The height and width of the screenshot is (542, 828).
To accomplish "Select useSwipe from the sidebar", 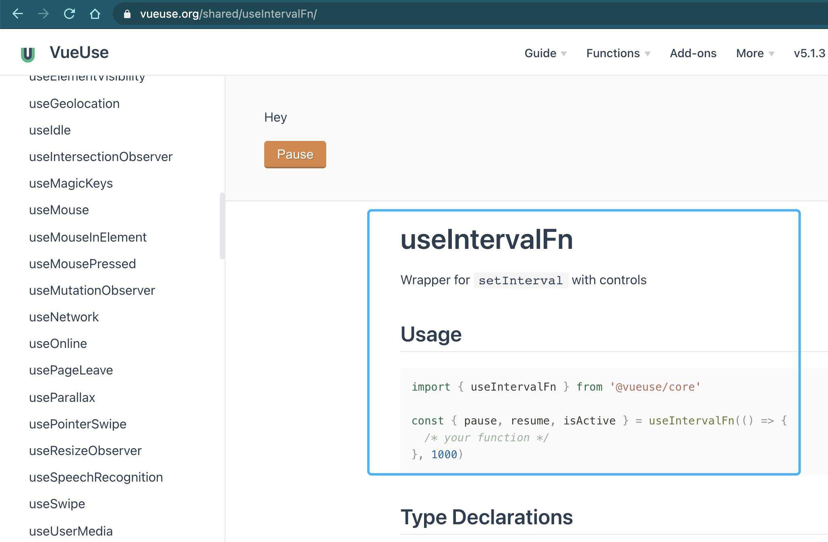I will tap(57, 504).
